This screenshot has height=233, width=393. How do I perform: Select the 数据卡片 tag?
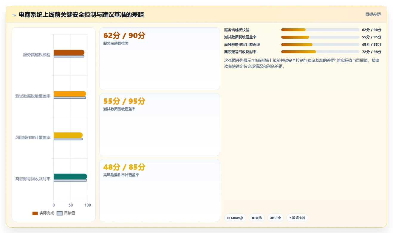297,218
